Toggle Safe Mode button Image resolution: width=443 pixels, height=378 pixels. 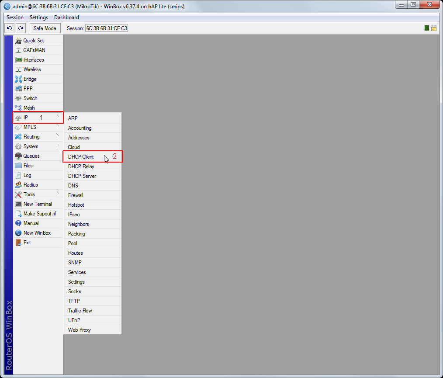click(x=45, y=28)
